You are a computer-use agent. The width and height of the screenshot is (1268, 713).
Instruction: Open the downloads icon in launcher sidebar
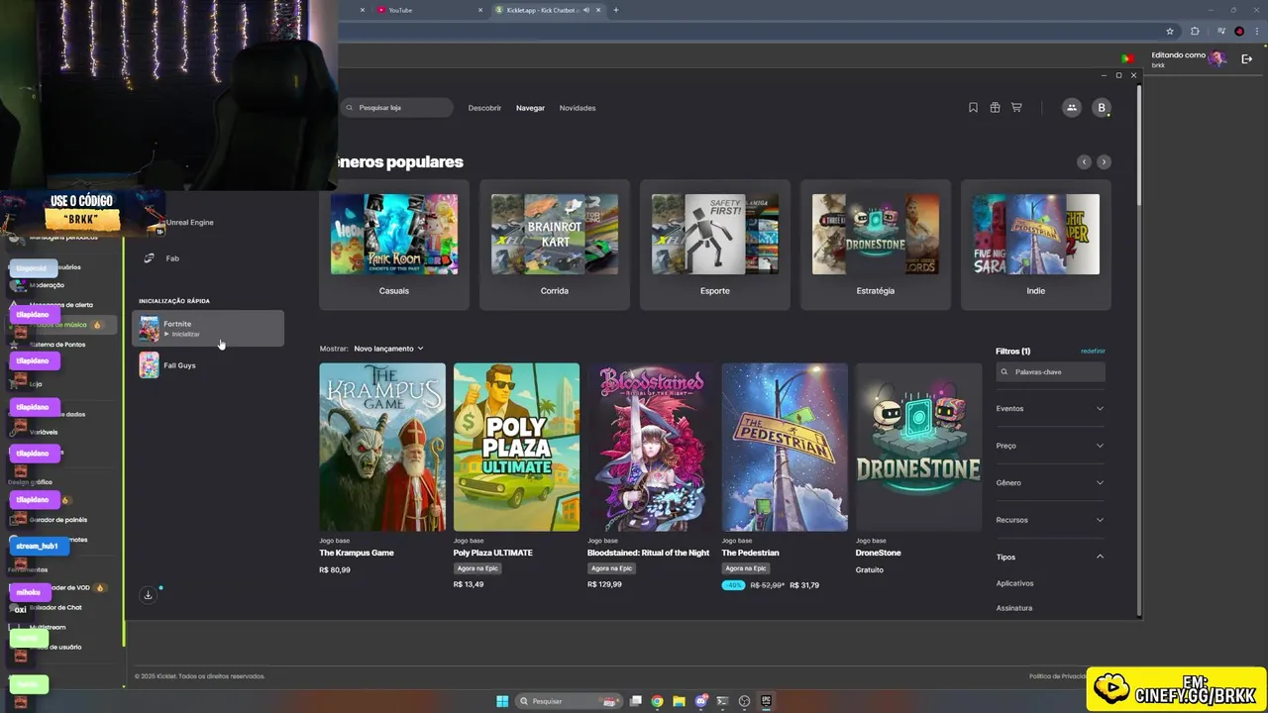click(148, 595)
